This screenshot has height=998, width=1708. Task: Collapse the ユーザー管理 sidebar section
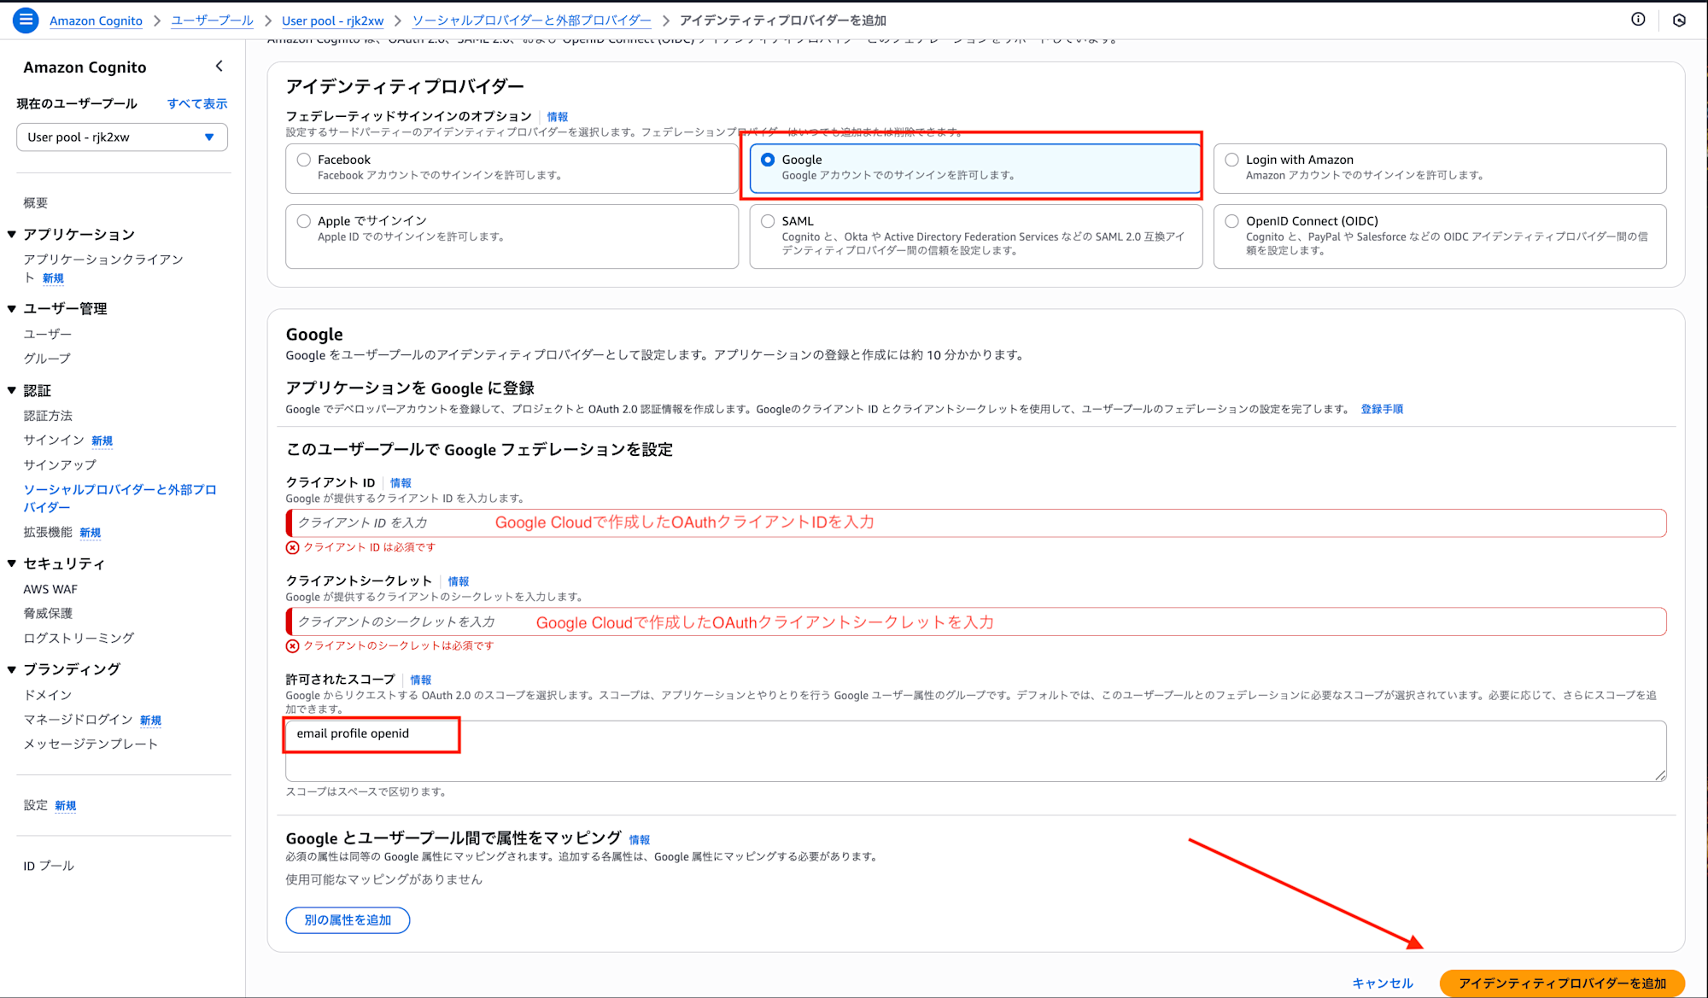coord(12,309)
